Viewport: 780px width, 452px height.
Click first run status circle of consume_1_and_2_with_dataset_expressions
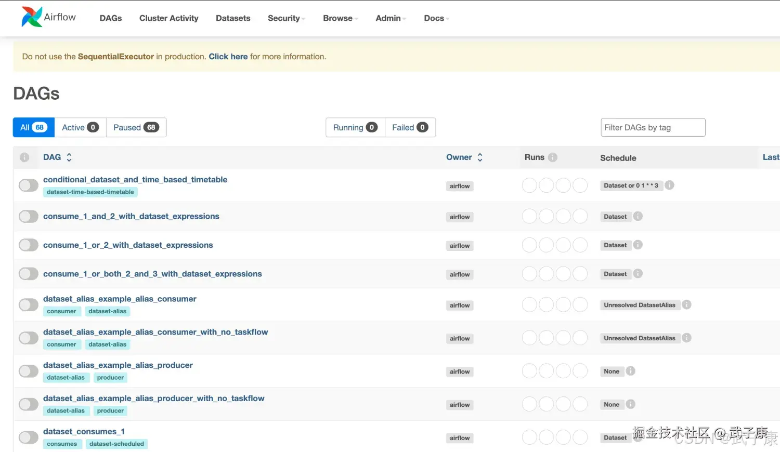[x=529, y=217]
